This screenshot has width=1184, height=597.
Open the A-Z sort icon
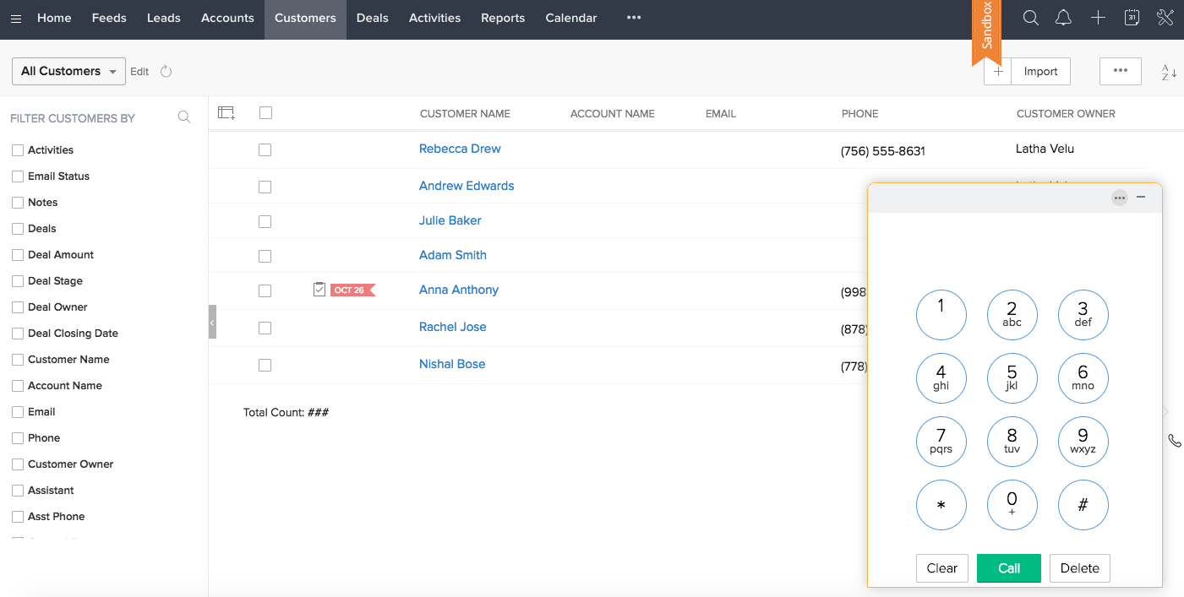[x=1169, y=72]
